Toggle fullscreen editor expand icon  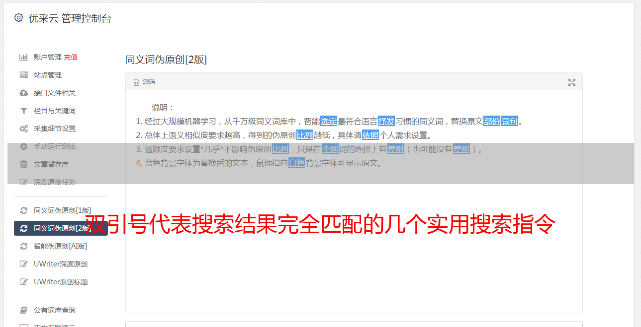(x=572, y=82)
